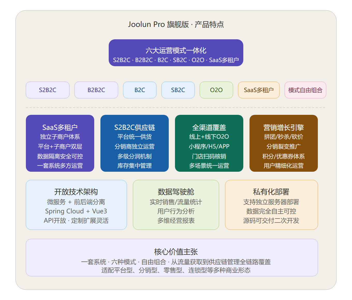The width and height of the screenshot is (352, 300).
Task: Click 多级分润机制 line
Action: tap(135, 156)
